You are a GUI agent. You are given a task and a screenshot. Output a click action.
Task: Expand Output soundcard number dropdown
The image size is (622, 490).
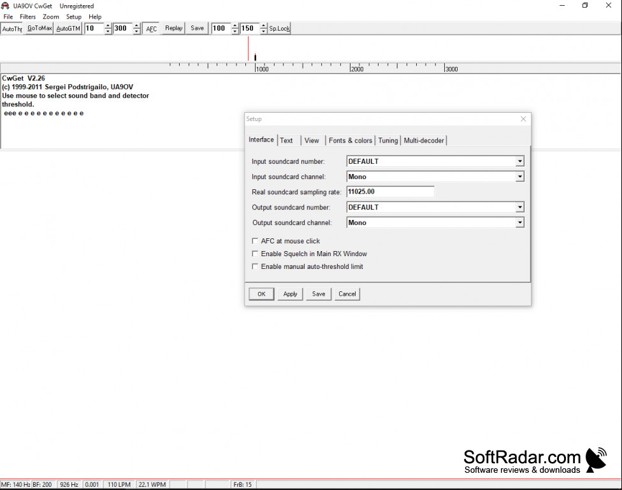point(519,207)
